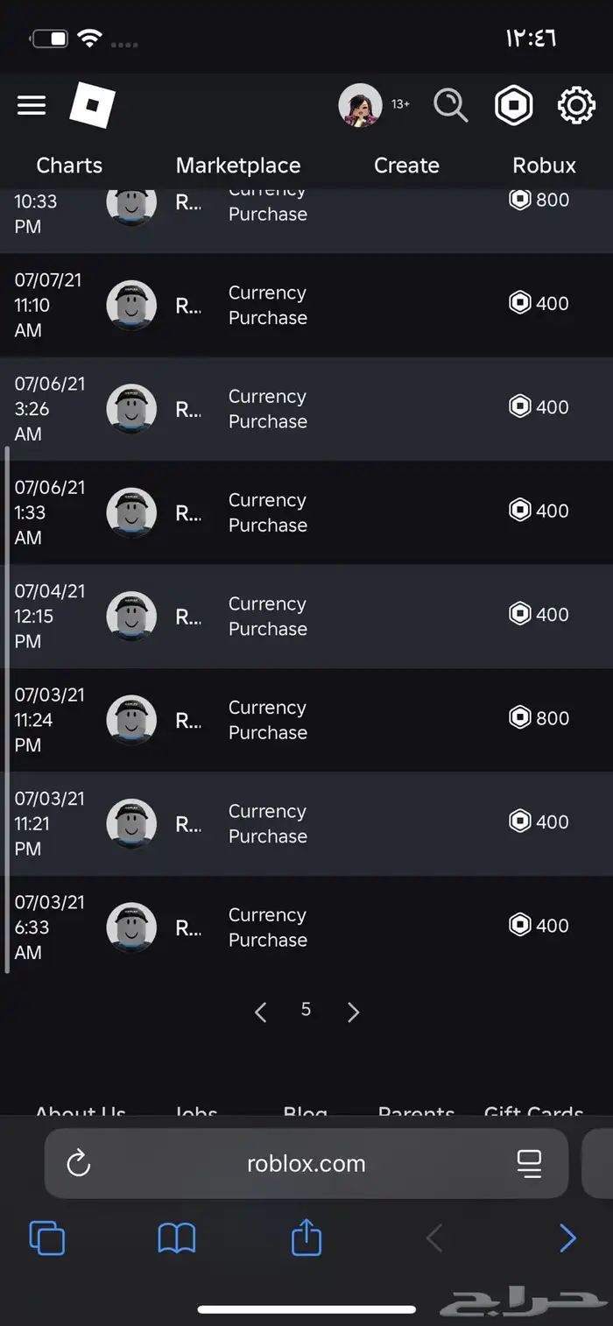613x1326 pixels.
Task: Open the user avatar profile picture
Action: click(x=360, y=105)
